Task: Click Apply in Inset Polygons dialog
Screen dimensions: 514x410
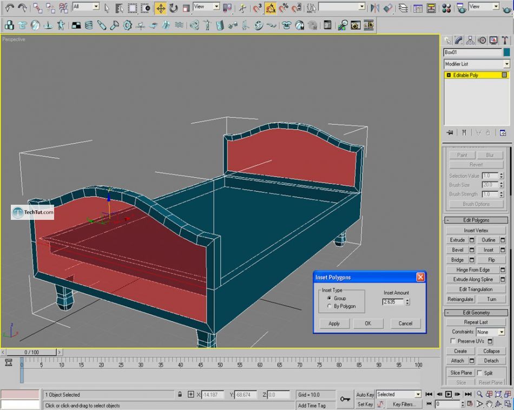Action: [x=334, y=324]
